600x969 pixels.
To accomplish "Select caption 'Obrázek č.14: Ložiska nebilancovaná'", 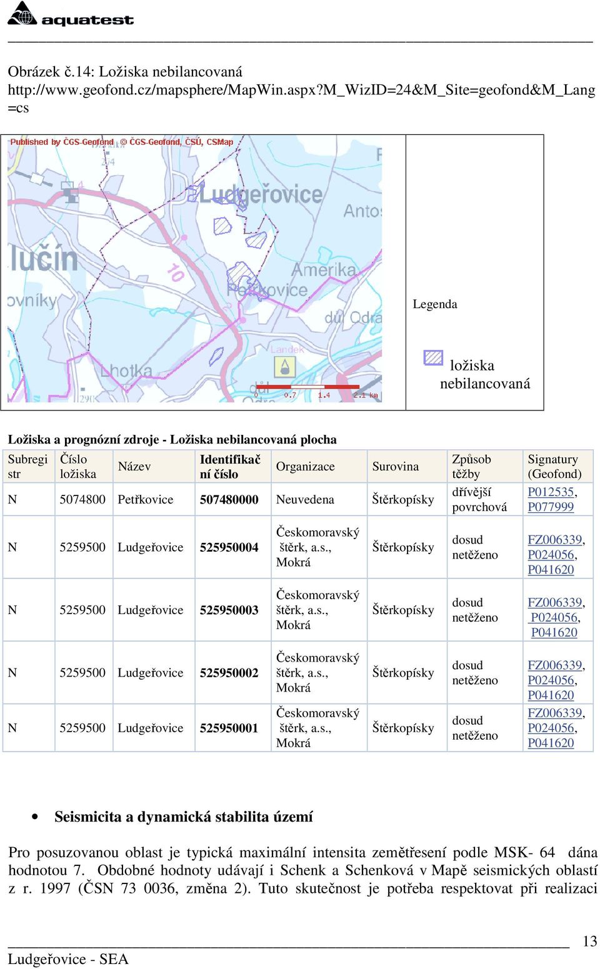I will [x=125, y=71].
